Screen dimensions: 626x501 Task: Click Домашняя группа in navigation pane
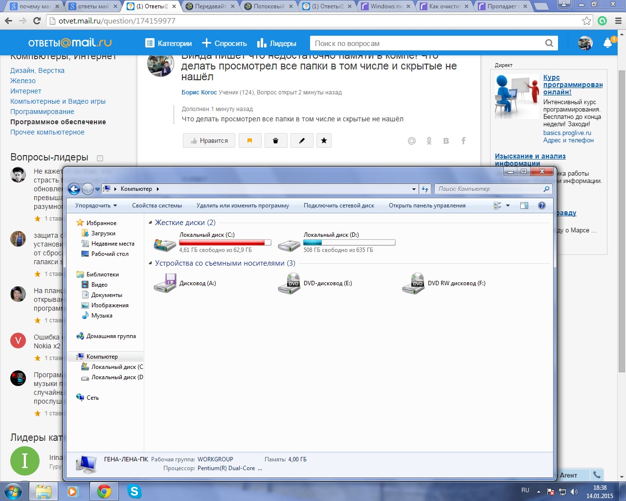(111, 336)
